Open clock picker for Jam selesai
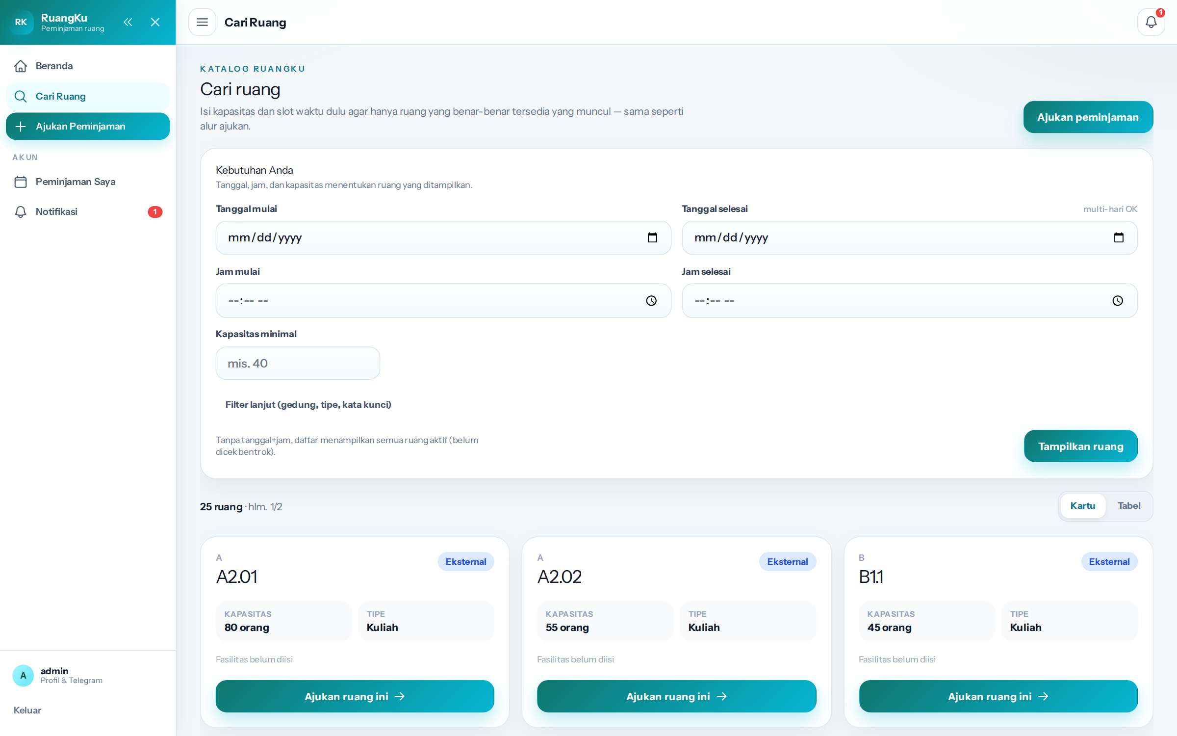The image size is (1177, 736). pos(1117,301)
